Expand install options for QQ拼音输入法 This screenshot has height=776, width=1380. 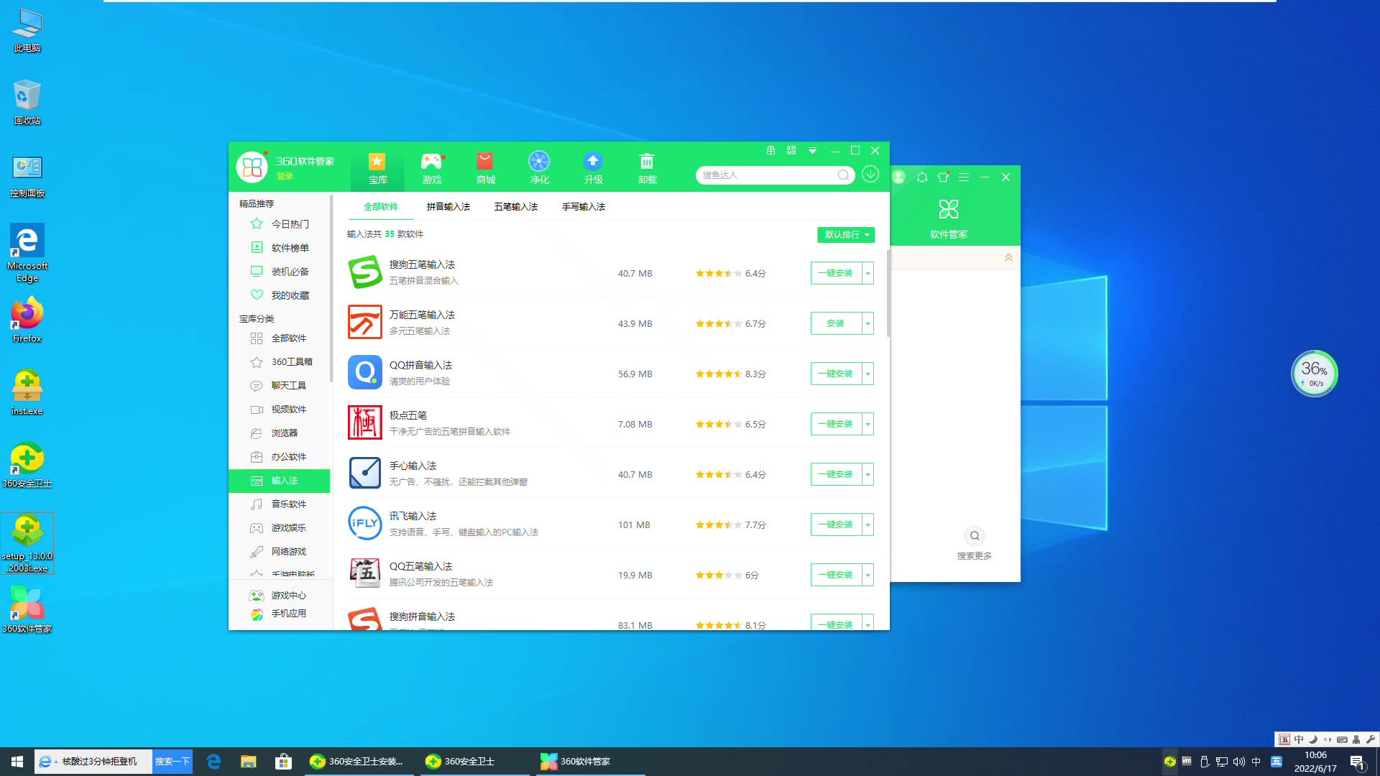[868, 374]
